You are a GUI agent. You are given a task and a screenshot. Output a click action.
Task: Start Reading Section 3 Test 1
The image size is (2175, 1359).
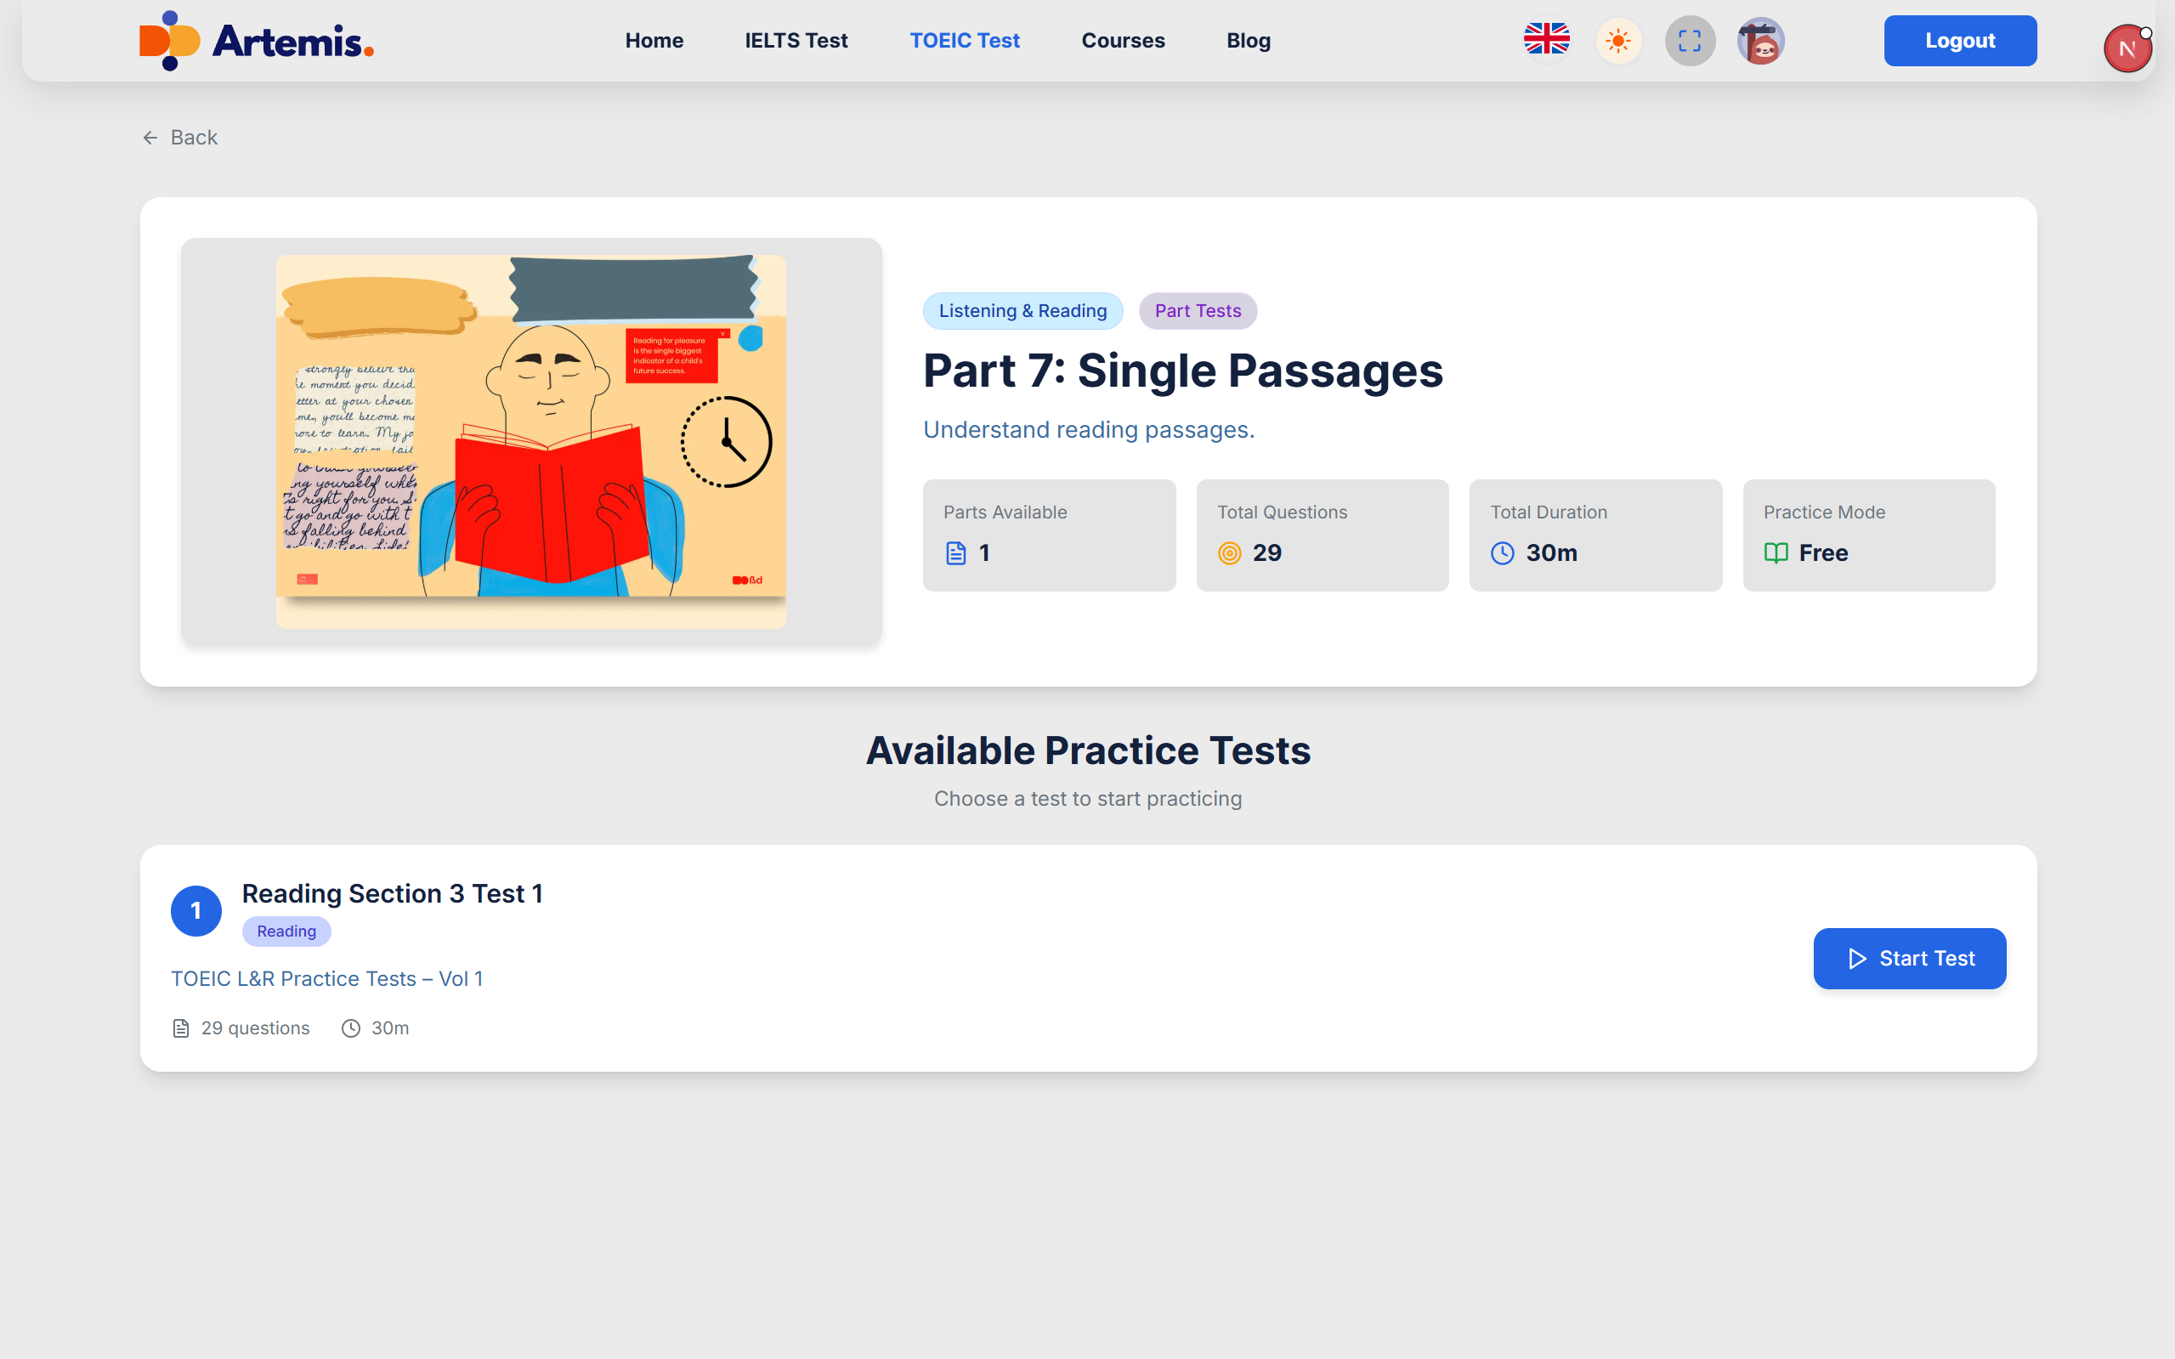click(x=1909, y=958)
